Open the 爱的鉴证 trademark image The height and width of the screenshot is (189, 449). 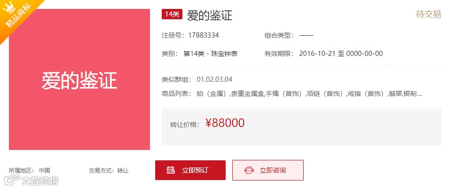click(79, 79)
